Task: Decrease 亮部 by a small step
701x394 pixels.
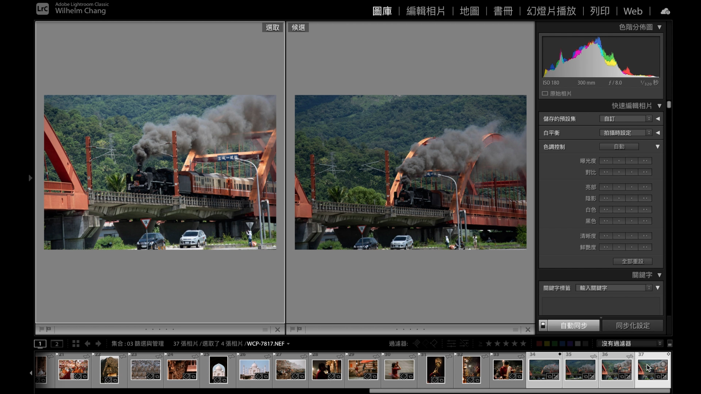Action: 619,187
